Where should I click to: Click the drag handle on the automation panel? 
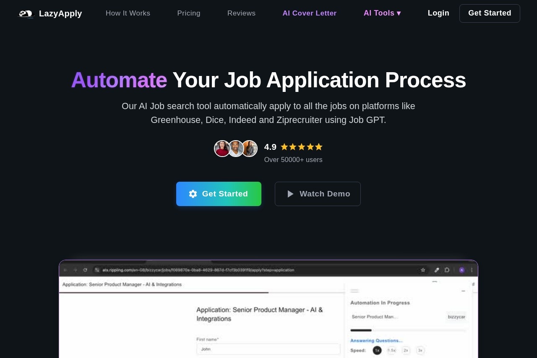click(x=355, y=290)
